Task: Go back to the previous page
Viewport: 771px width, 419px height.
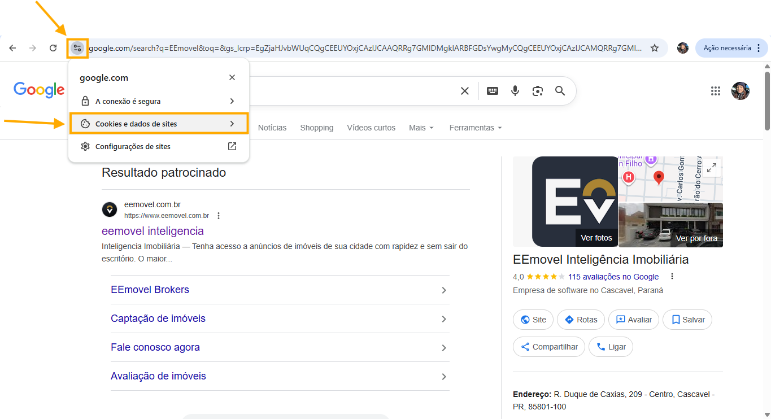Action: point(12,48)
